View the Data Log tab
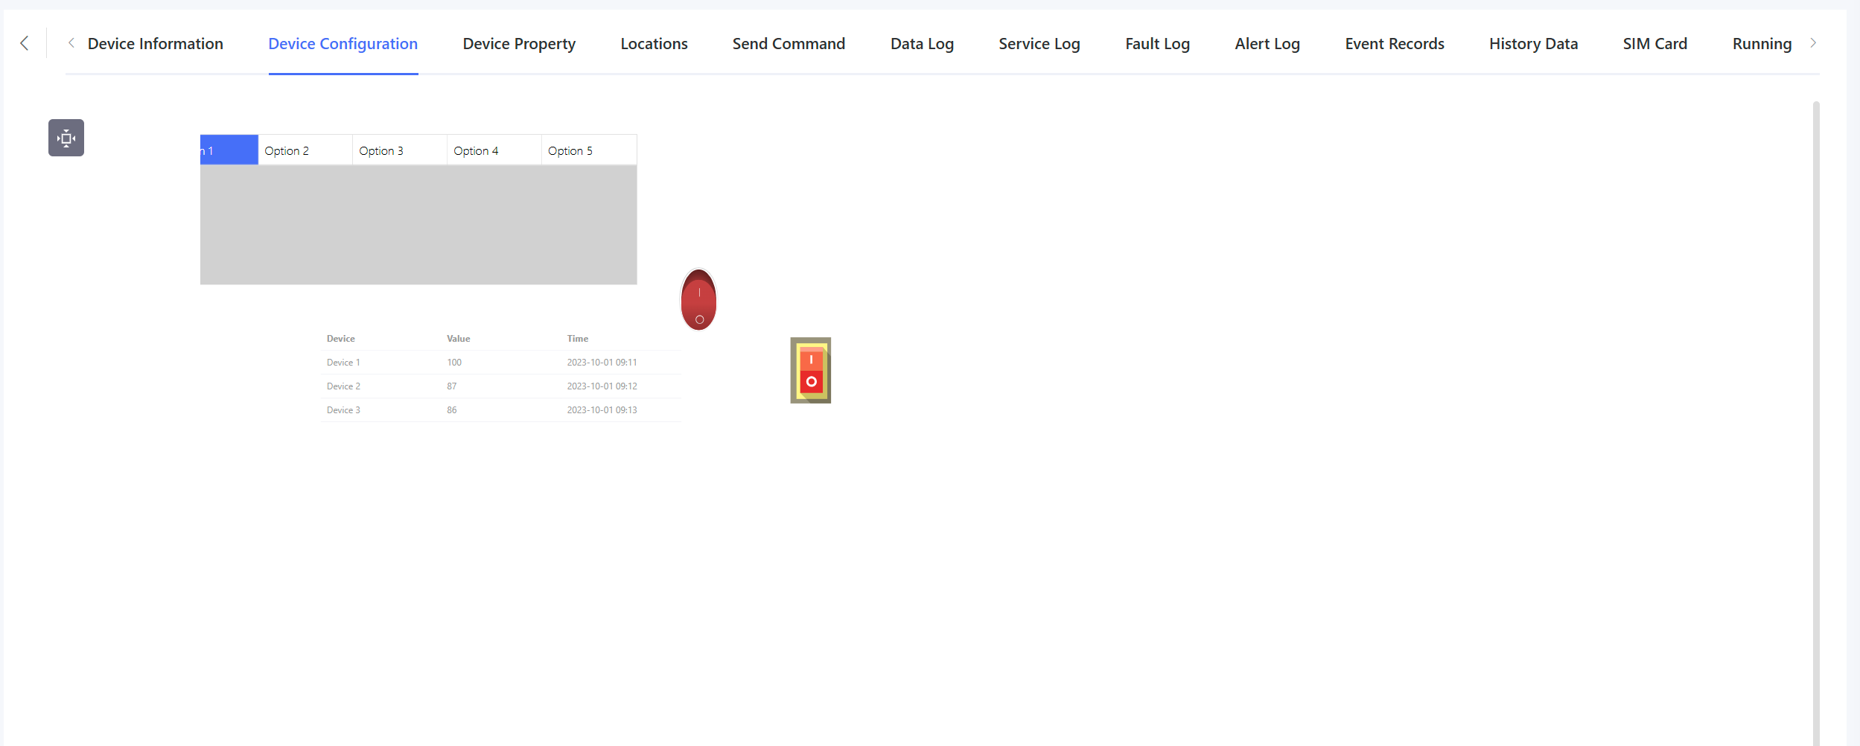Viewport: 1860px width, 746px height. coord(922,44)
